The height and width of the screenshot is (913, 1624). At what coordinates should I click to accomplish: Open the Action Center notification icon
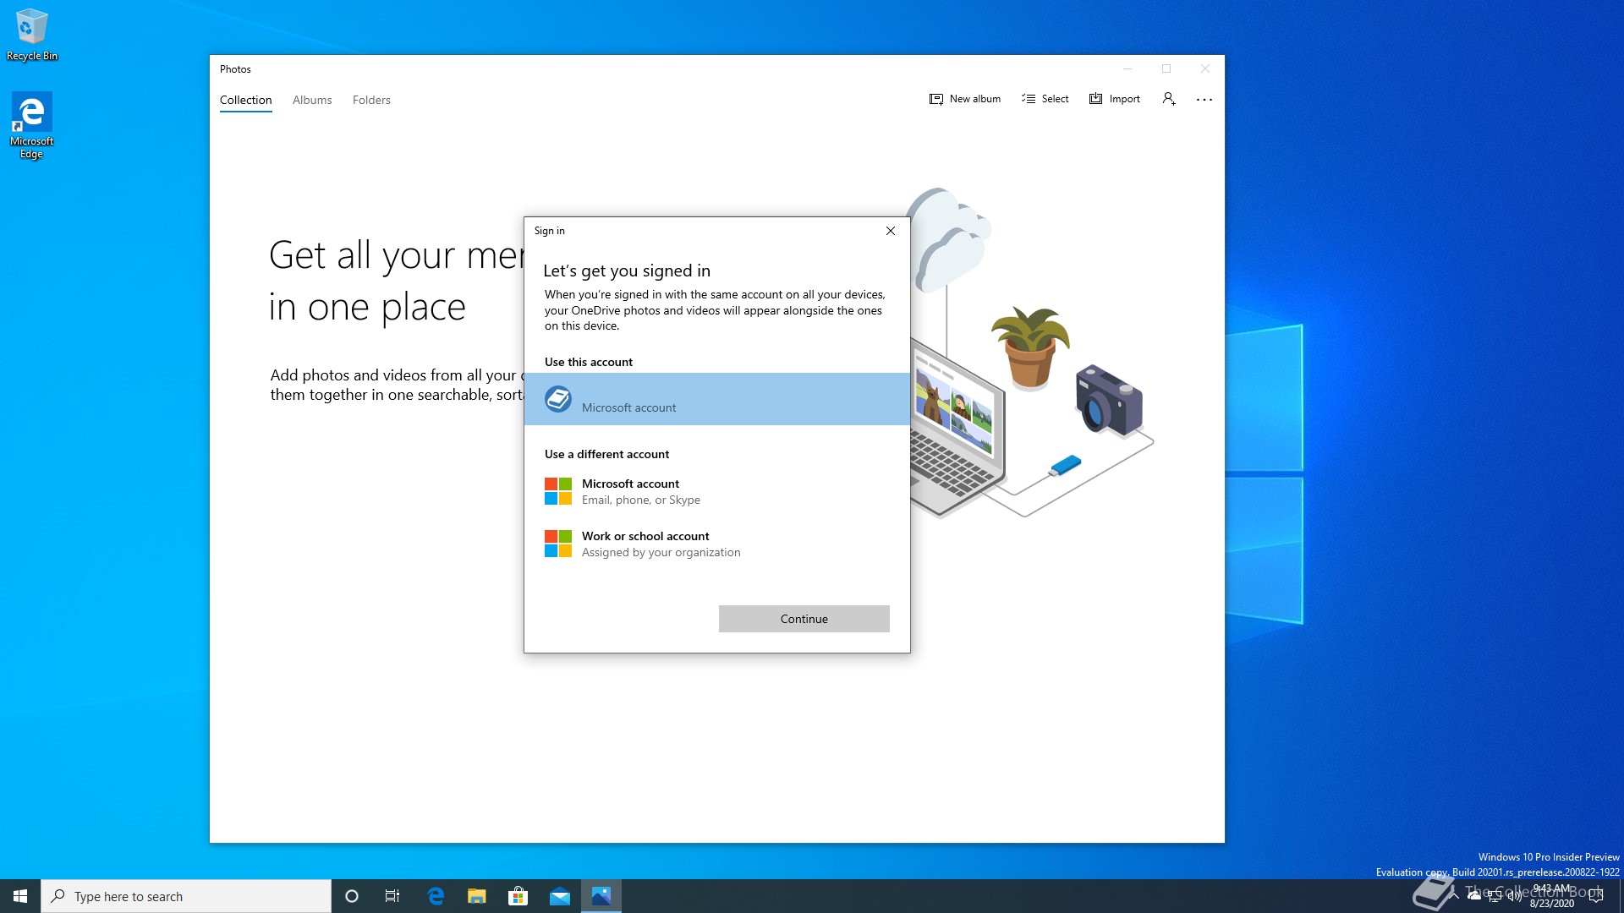[1596, 896]
